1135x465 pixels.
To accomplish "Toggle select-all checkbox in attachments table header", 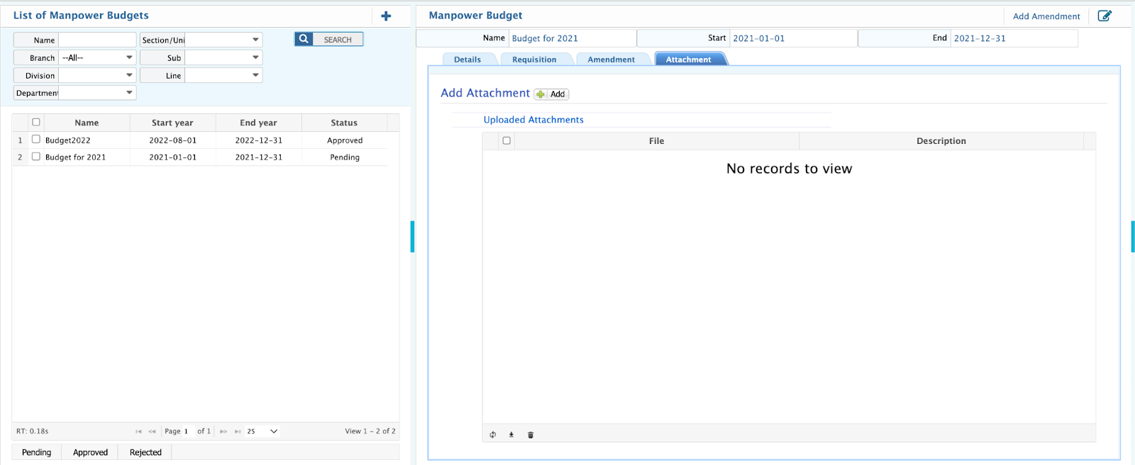I will pyautogui.click(x=506, y=140).
